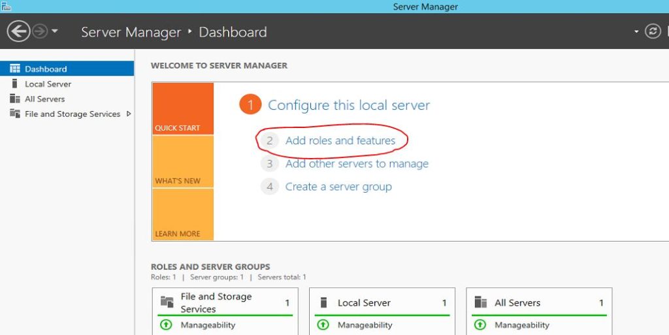Click the back navigation arrow button
Image resolution: width=669 pixels, height=335 pixels.
point(18,31)
